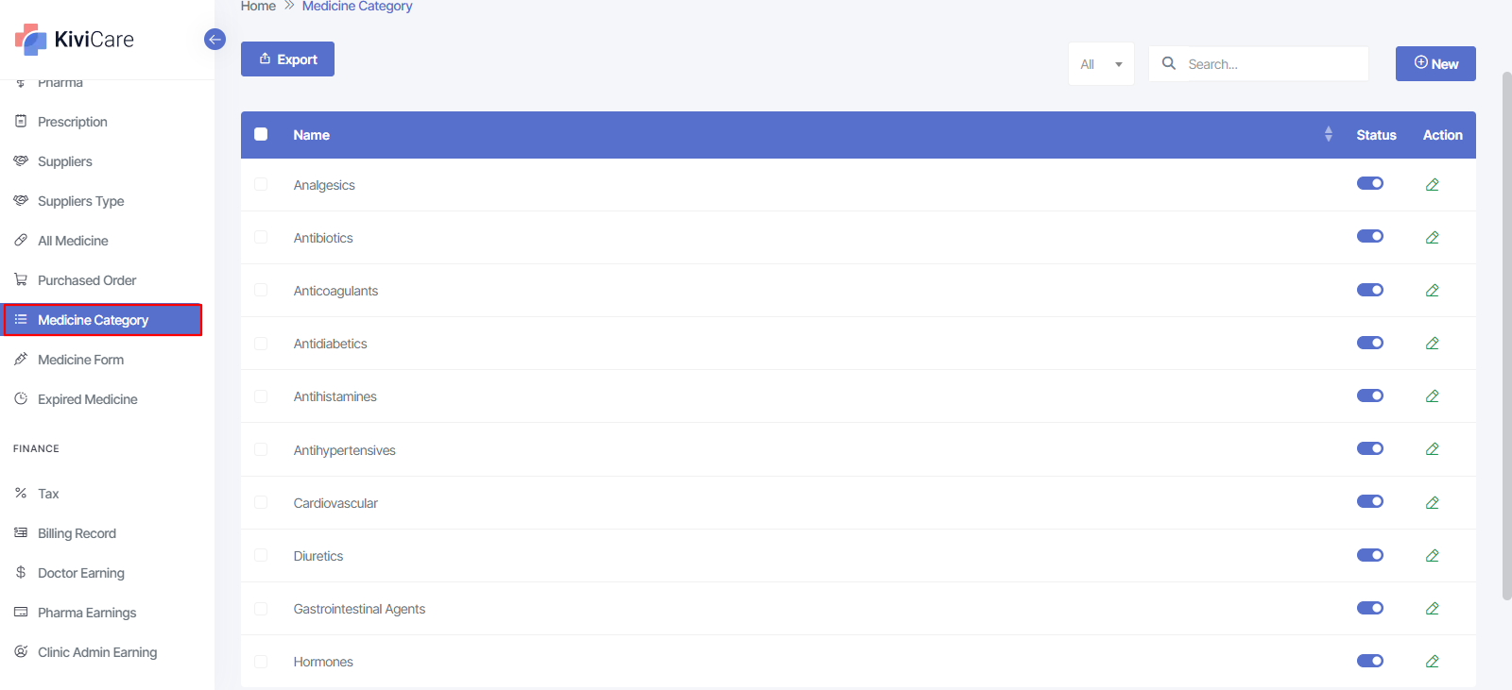Image resolution: width=1512 pixels, height=690 pixels.
Task: Open the Billing Record page
Action: tap(77, 533)
